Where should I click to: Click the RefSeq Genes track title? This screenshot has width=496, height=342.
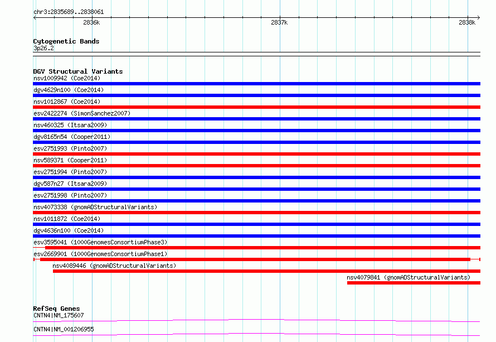(56, 309)
